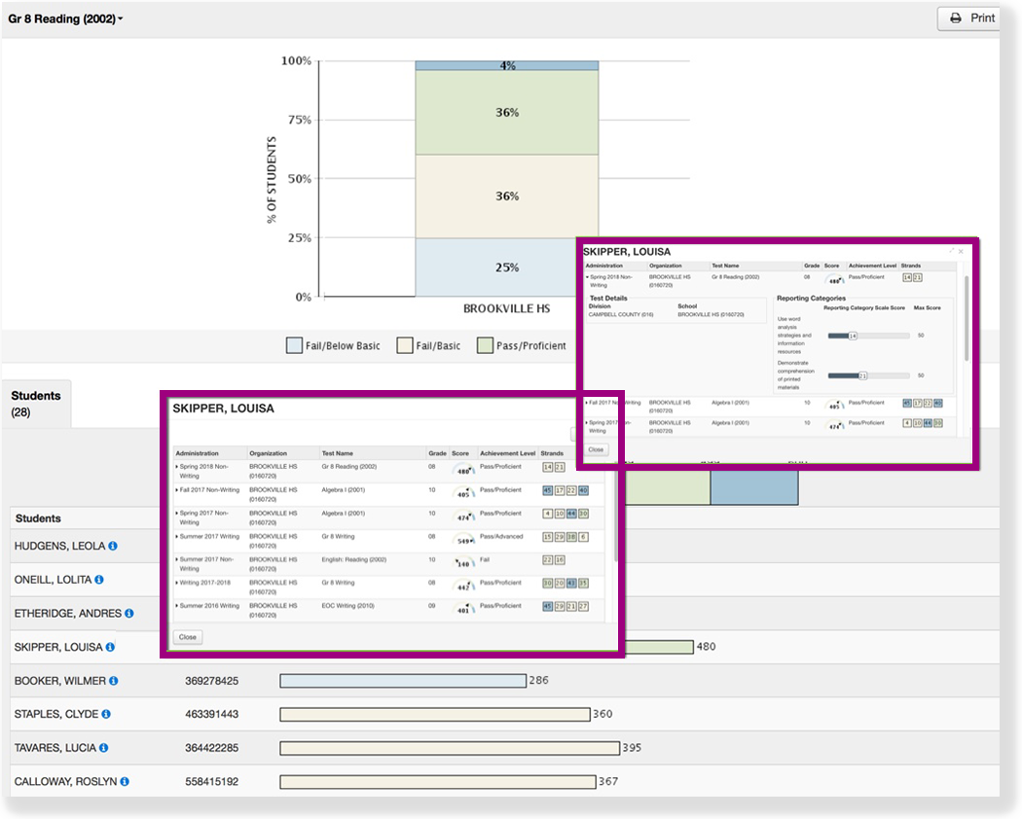Open info icon next to ONEILL, LOLITA

tap(99, 581)
